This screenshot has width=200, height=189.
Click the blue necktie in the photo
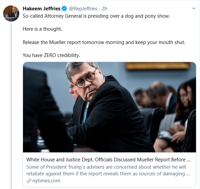(x=86, y=114)
